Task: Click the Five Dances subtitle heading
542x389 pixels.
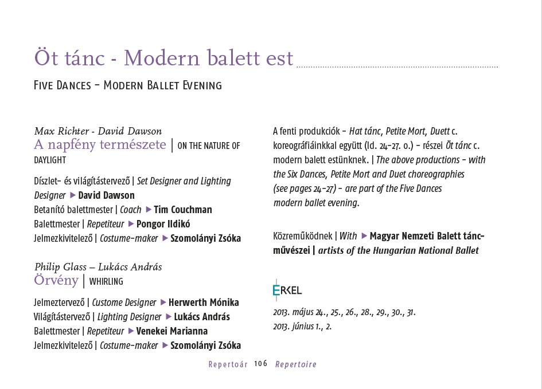Action: click(128, 85)
